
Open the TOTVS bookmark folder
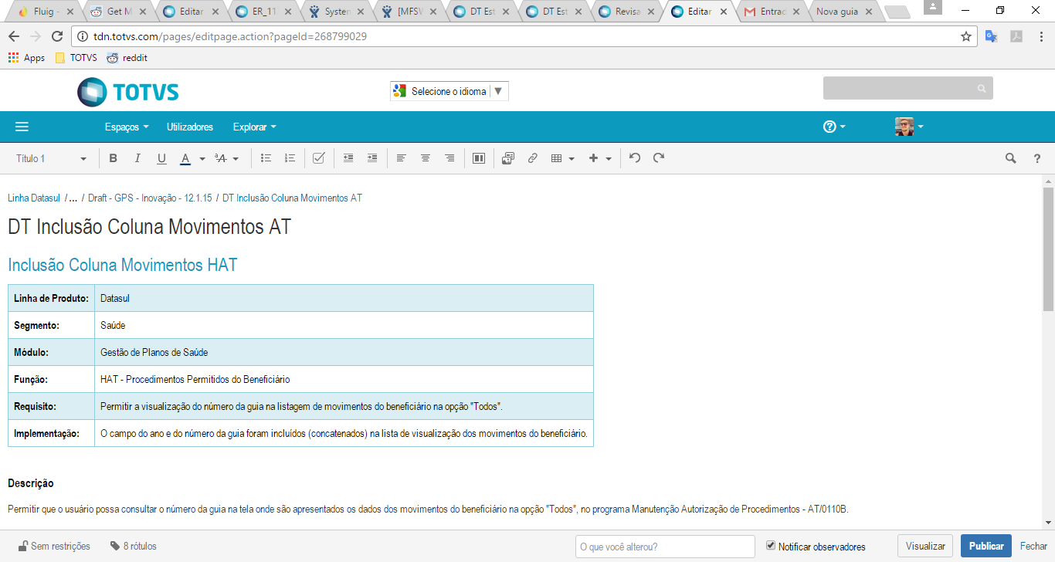tap(76, 58)
